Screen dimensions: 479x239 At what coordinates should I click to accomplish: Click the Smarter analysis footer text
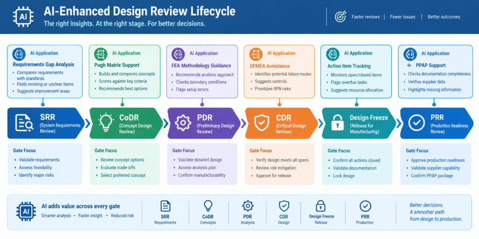point(56,216)
